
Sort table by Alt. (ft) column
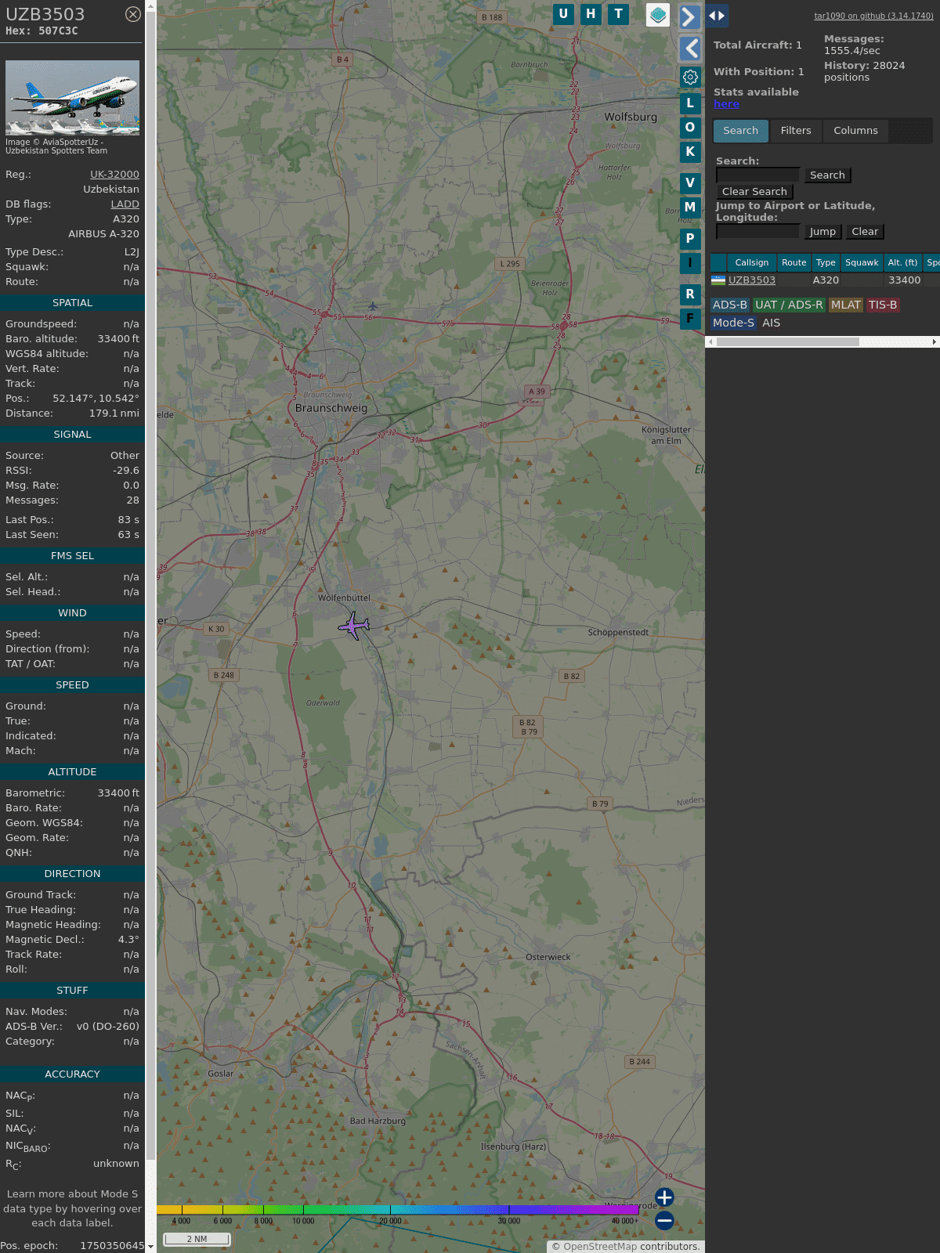click(x=902, y=263)
